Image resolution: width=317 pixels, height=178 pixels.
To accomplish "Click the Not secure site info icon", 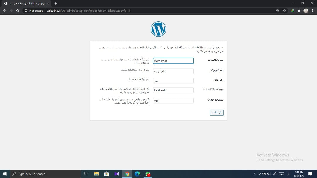I will pyautogui.click(x=26, y=11).
